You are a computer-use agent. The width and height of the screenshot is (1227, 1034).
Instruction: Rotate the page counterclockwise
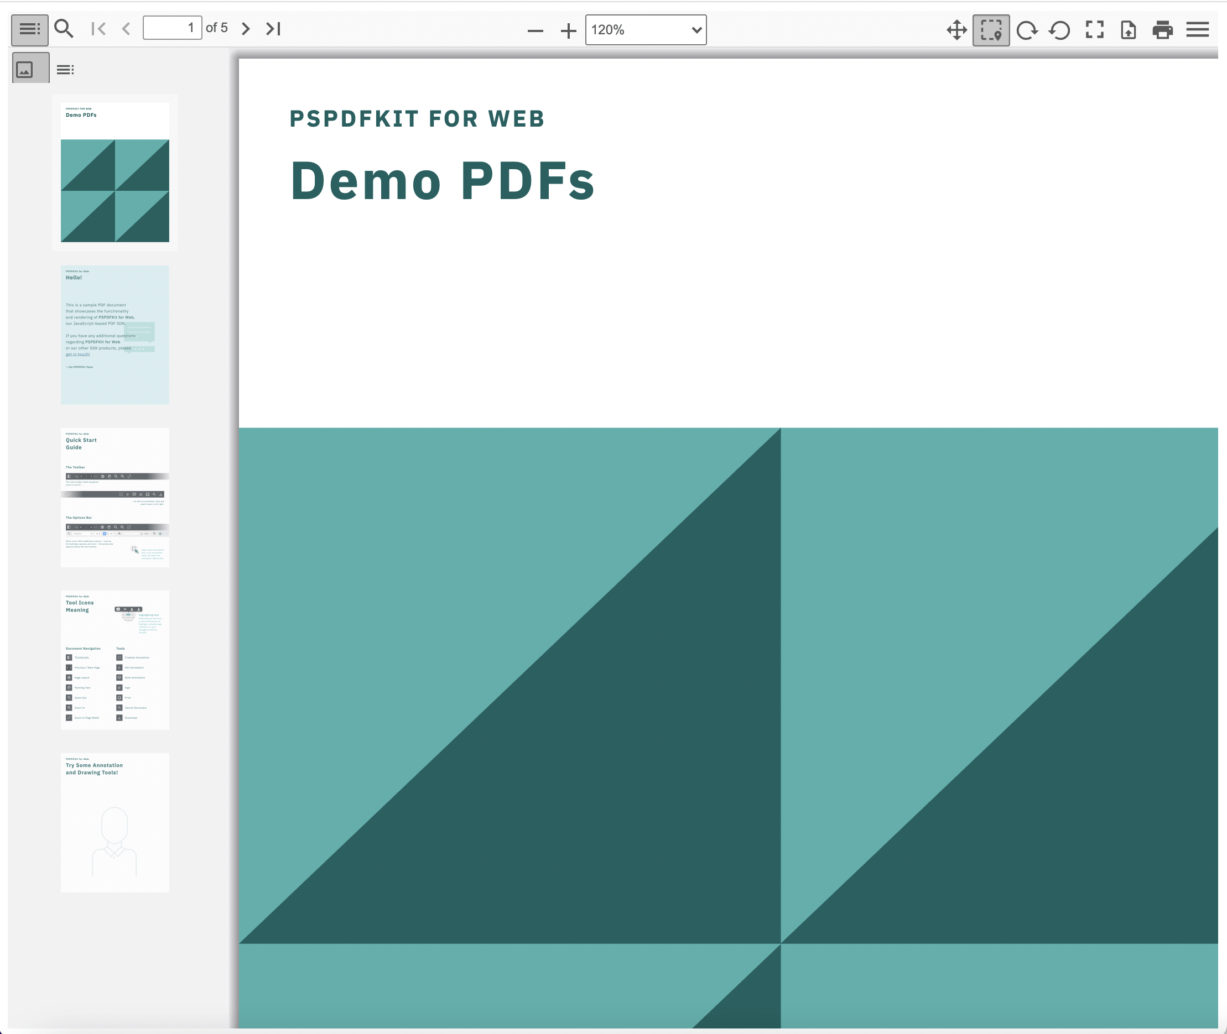pos(1060,28)
